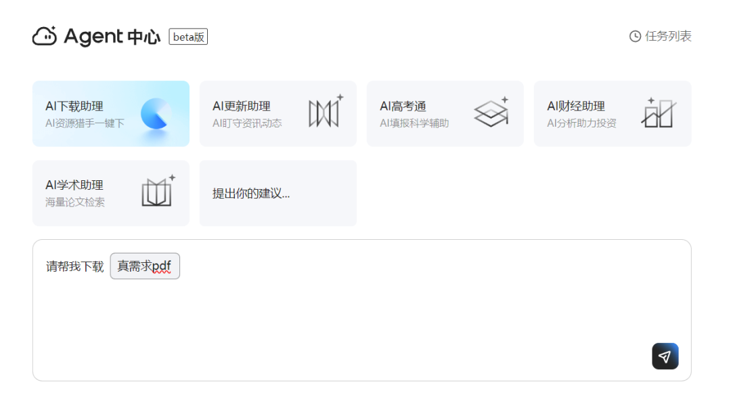Open the 任务列表 task list
This screenshot has height=416, width=731.
click(667, 37)
